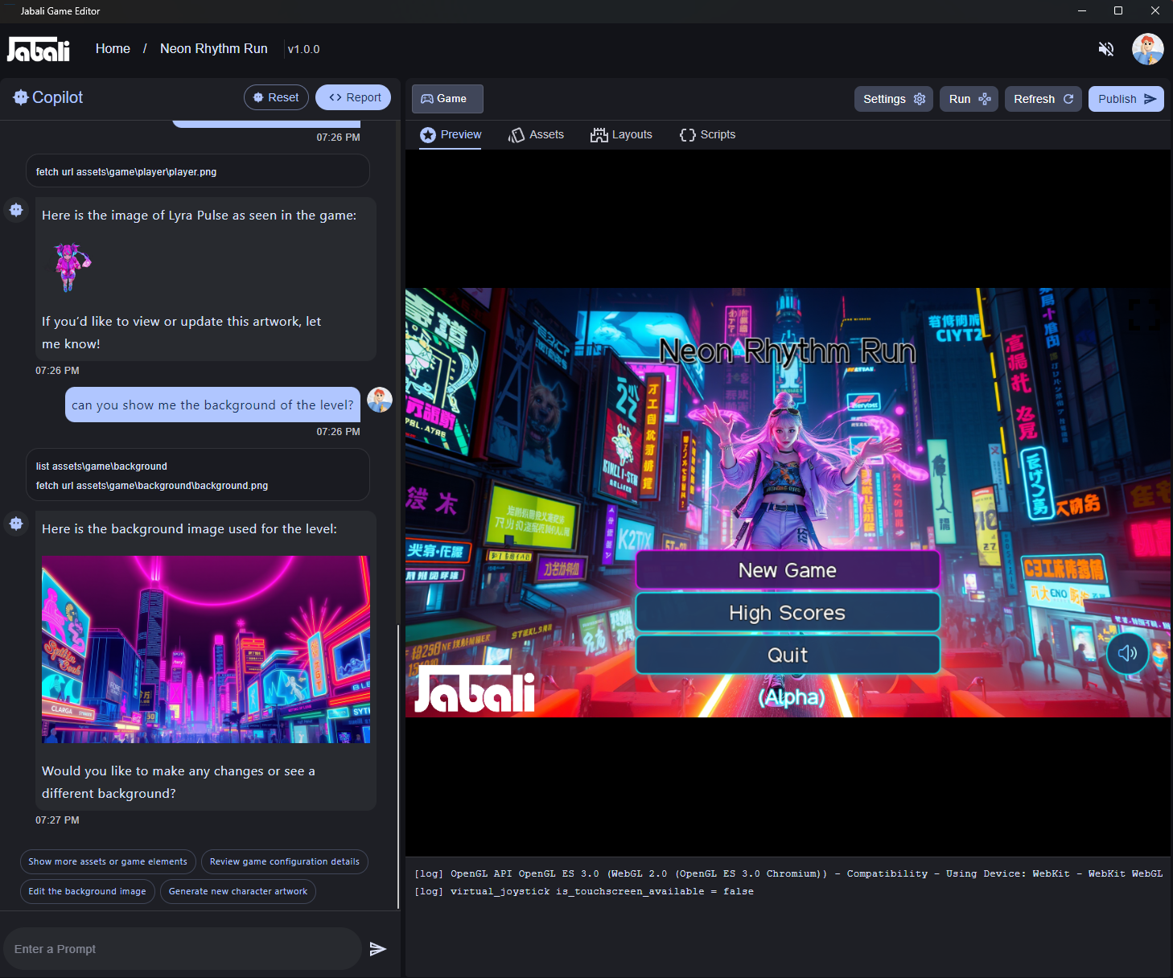Click the Jabali logo in header

click(x=39, y=49)
